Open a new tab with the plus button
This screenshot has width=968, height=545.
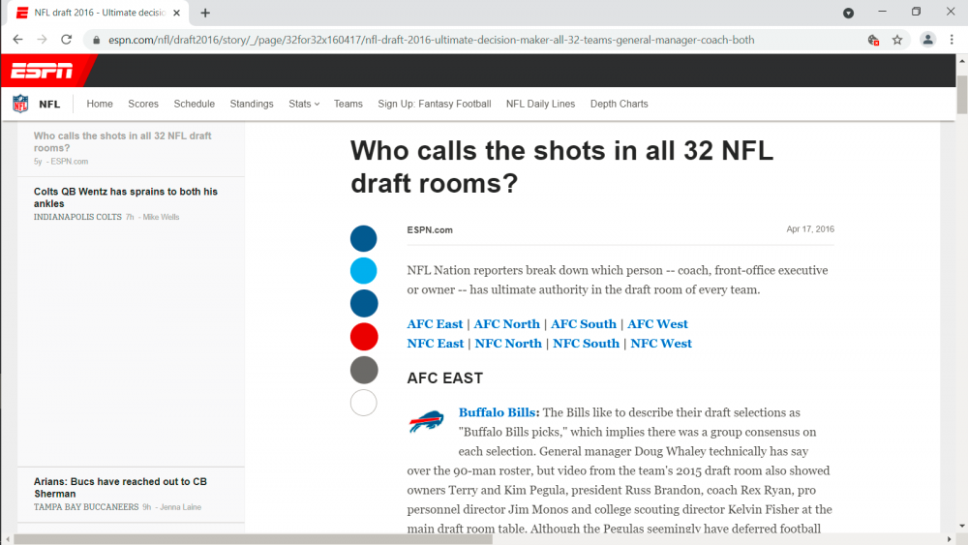pos(205,13)
